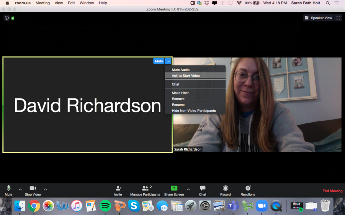The height and width of the screenshot is (215, 345).
Task: Open the Meeting menu in the menu bar
Action: coord(42,3)
